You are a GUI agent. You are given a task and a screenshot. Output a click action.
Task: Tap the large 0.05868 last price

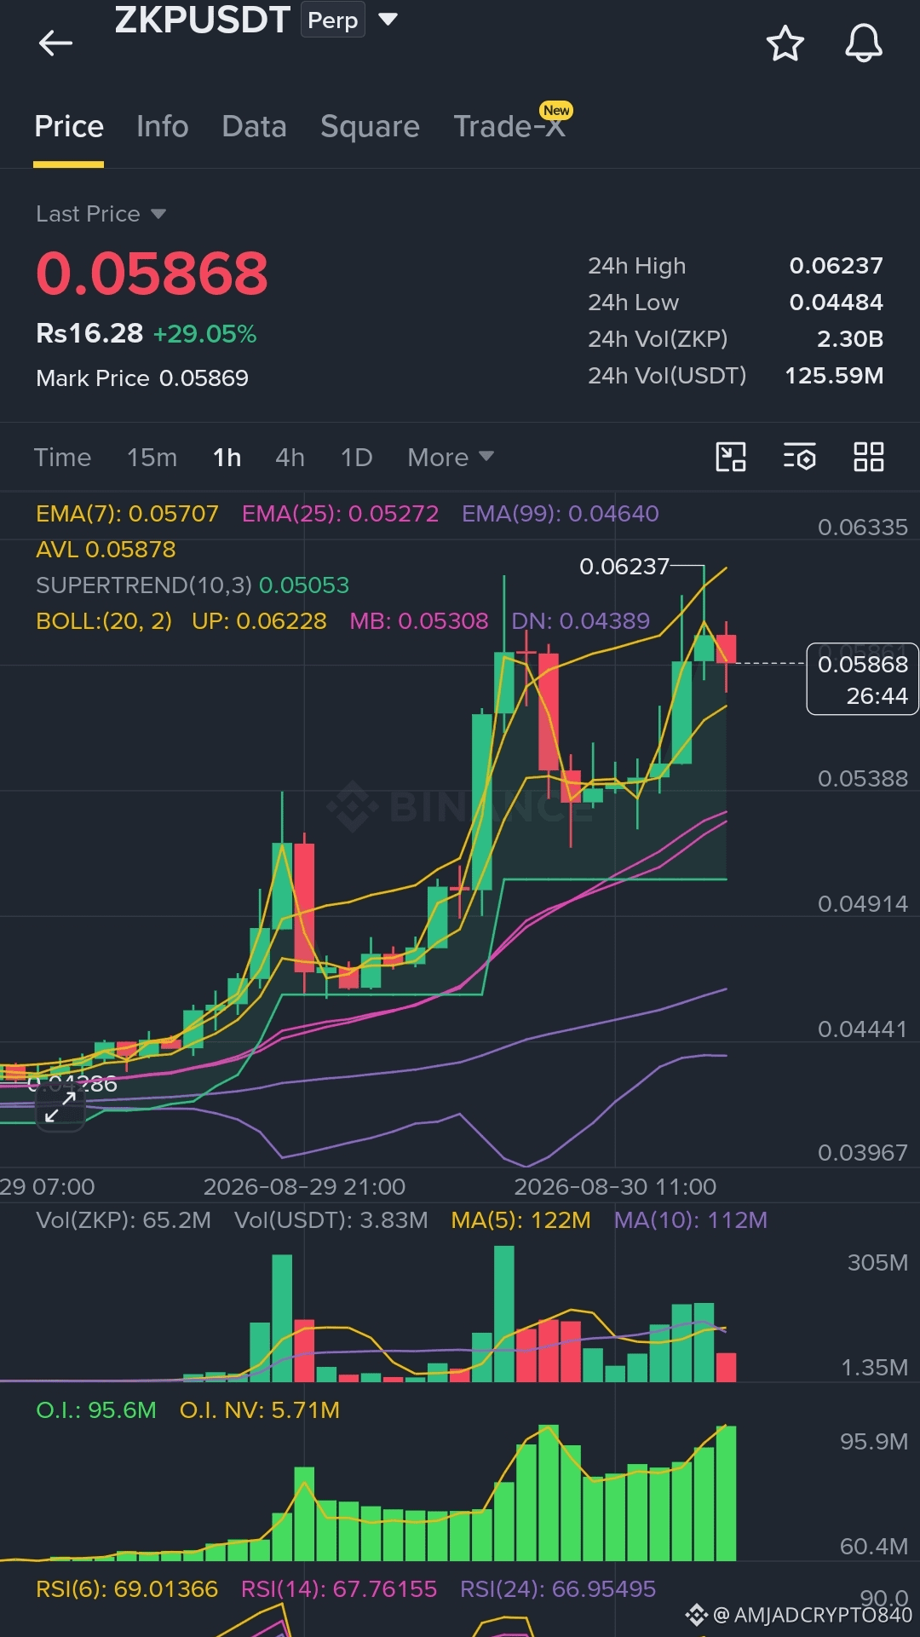[152, 274]
